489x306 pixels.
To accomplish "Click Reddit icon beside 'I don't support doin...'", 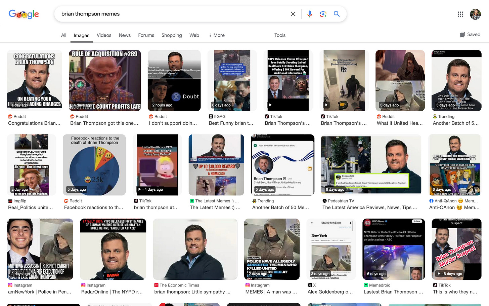I will (151, 116).
